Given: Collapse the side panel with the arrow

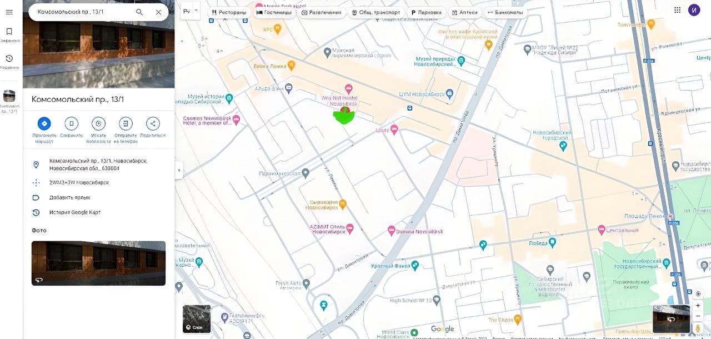Looking at the screenshot, I should [x=179, y=170].
